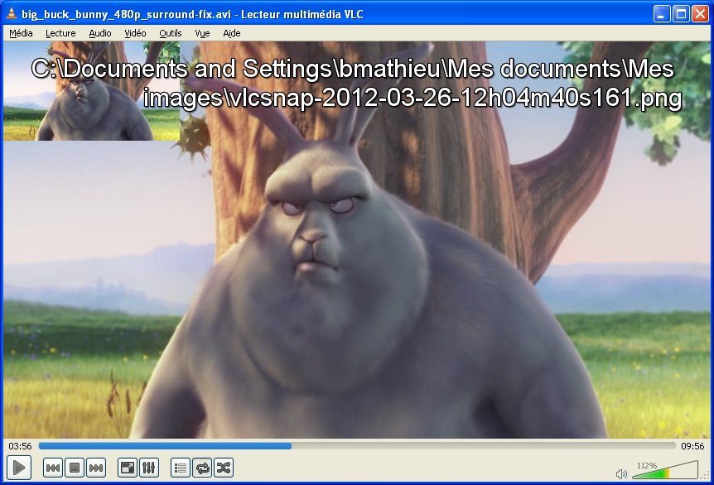
Task: Minimize the VLC window
Action: (x=662, y=13)
